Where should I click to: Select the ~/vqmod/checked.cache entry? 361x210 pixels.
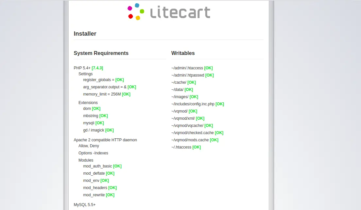coord(197,133)
